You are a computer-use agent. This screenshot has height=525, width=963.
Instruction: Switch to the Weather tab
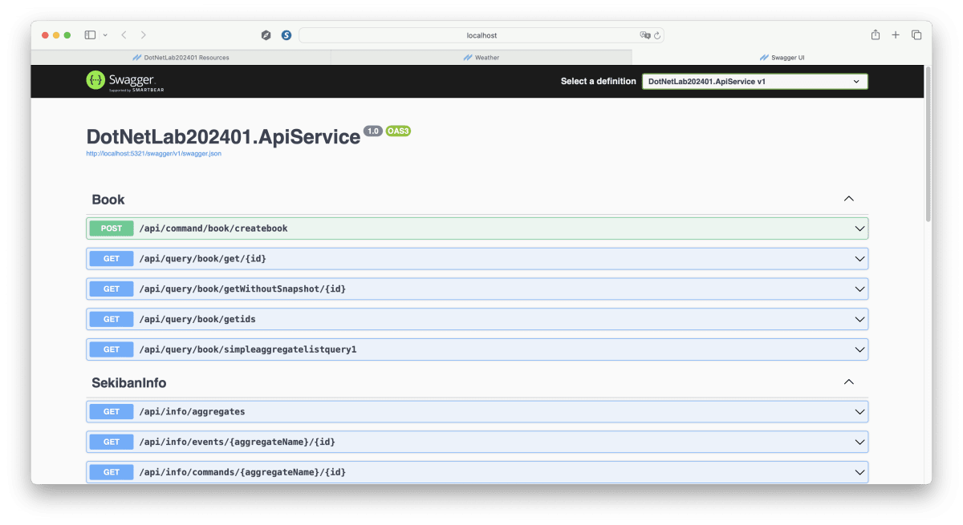coord(481,58)
